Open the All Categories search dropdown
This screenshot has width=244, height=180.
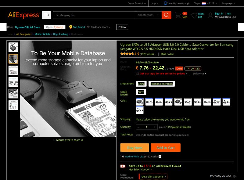148,15
